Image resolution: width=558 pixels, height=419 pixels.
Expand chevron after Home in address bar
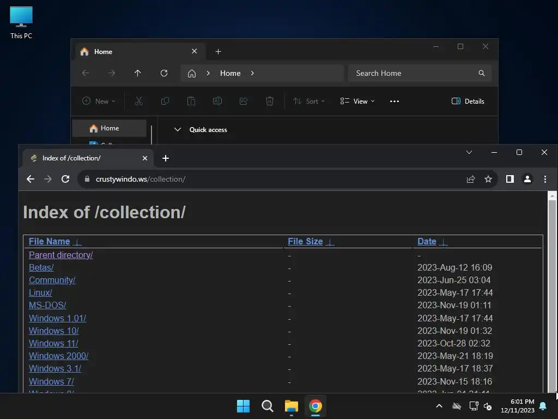(252, 73)
